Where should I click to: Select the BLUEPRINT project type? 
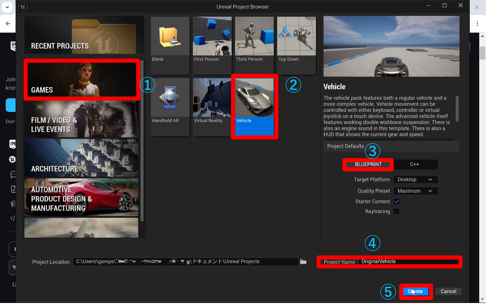368,164
